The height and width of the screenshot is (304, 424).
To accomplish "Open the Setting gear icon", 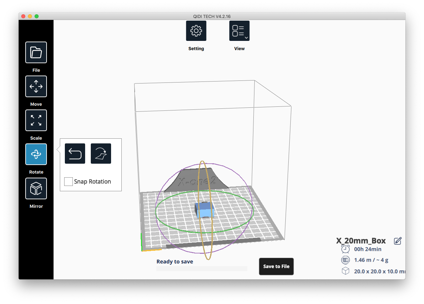I will (196, 31).
